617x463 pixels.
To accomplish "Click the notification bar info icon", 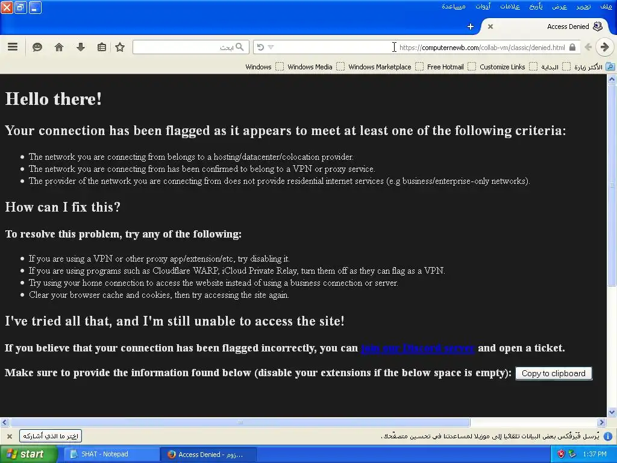I will (x=608, y=436).
